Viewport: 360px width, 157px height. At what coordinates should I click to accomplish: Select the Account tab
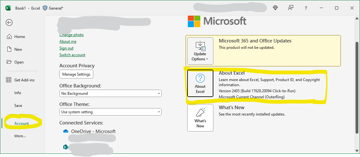[22, 123]
